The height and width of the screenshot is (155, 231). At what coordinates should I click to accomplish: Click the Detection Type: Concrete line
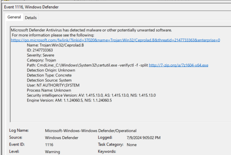tap(49, 75)
